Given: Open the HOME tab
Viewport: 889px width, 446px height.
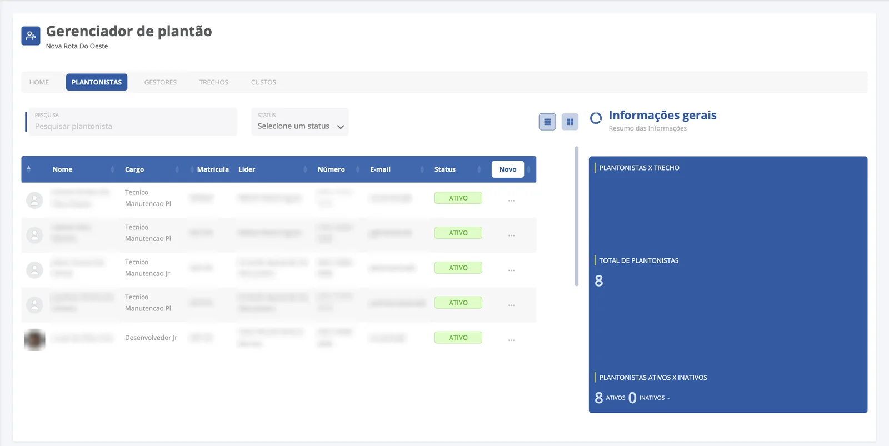Looking at the screenshot, I should click(x=39, y=82).
